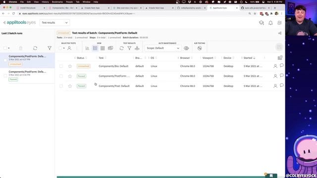
Task: Select the Passed Components/PostForm batch
Action: (x=27, y=76)
